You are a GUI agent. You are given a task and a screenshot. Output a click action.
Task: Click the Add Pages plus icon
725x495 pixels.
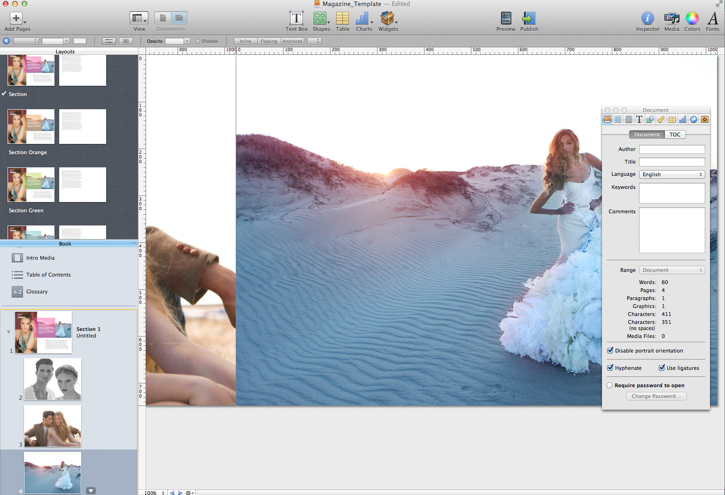pyautogui.click(x=16, y=18)
